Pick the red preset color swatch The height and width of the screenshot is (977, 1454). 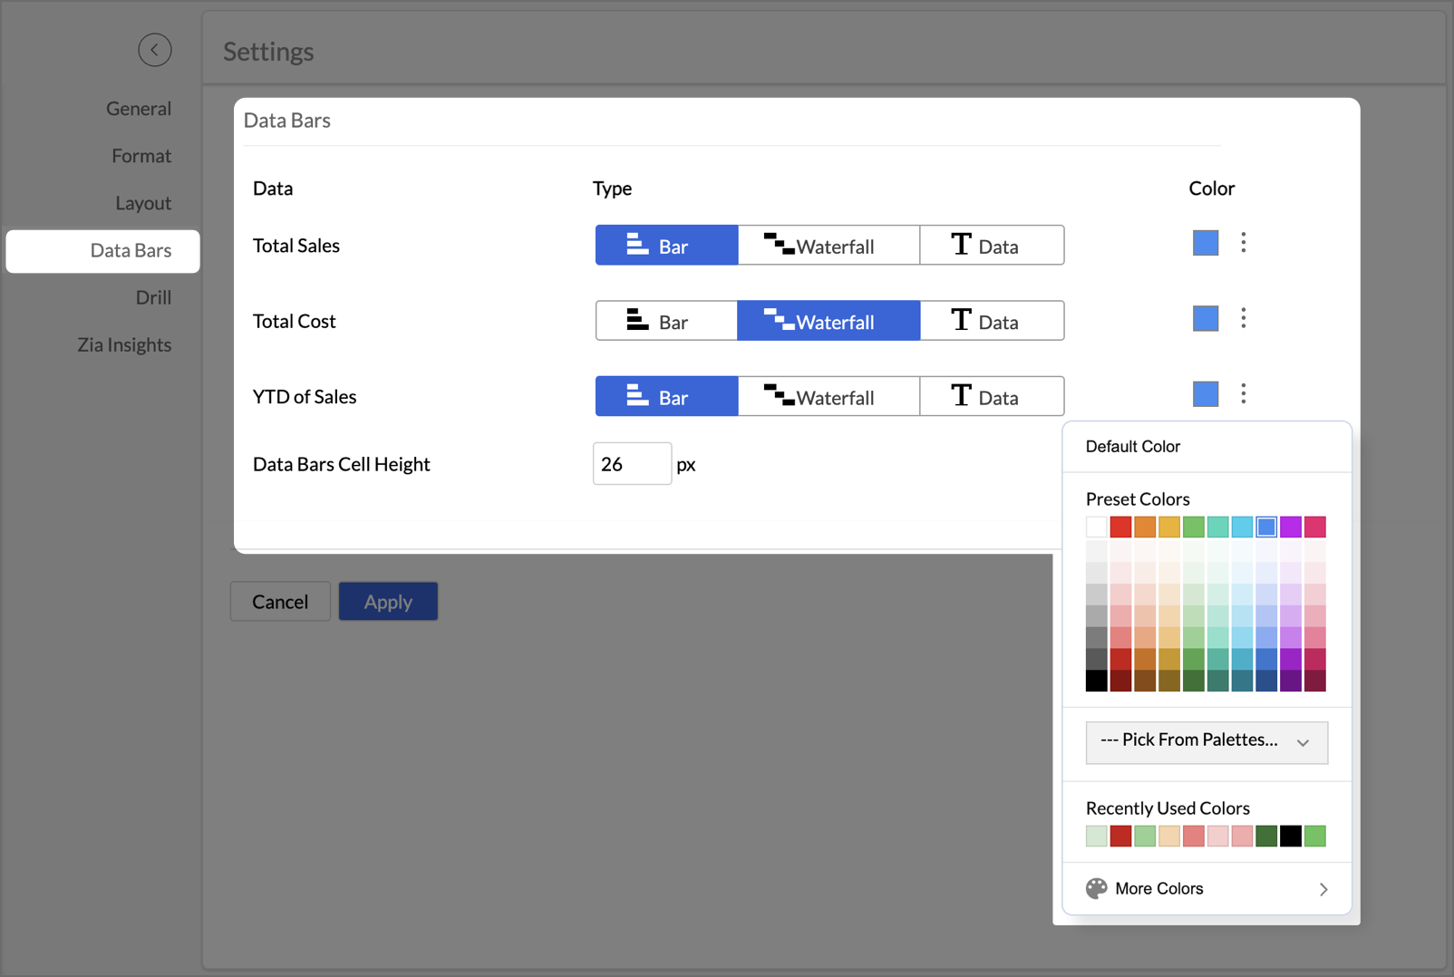click(x=1120, y=527)
